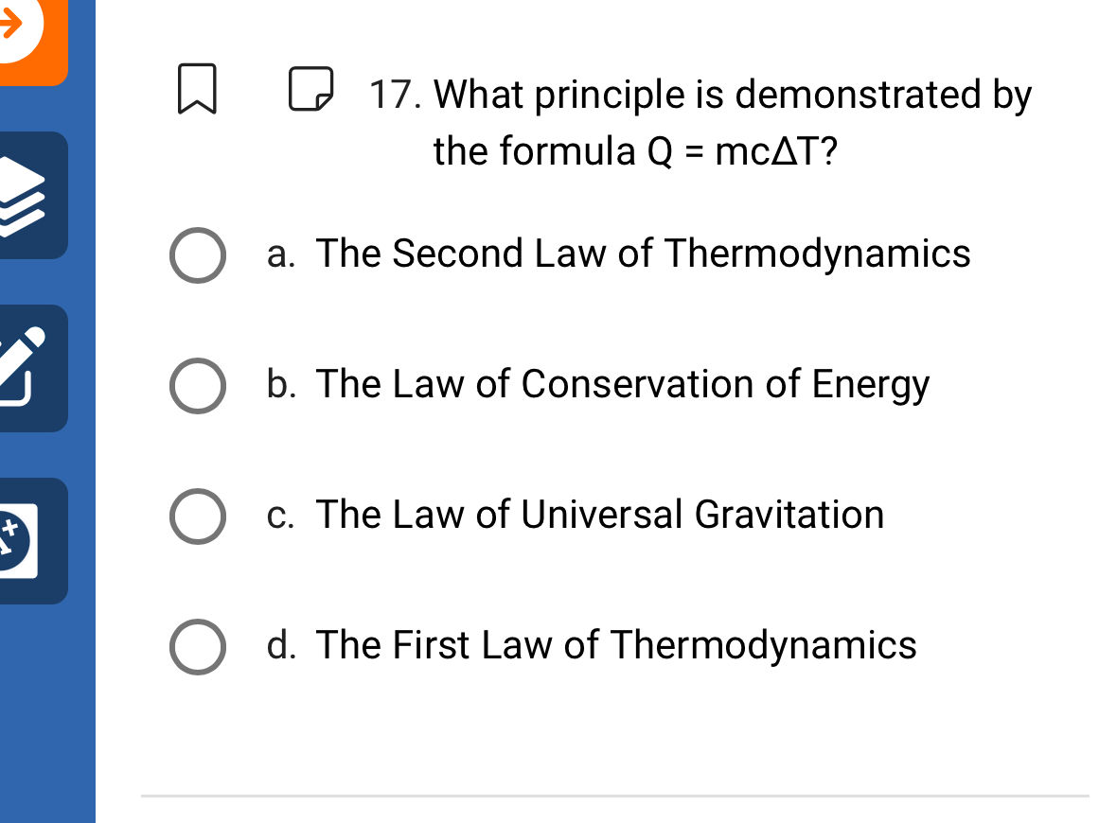Click the text of option d
The width and height of the screenshot is (1099, 823).
617,646
